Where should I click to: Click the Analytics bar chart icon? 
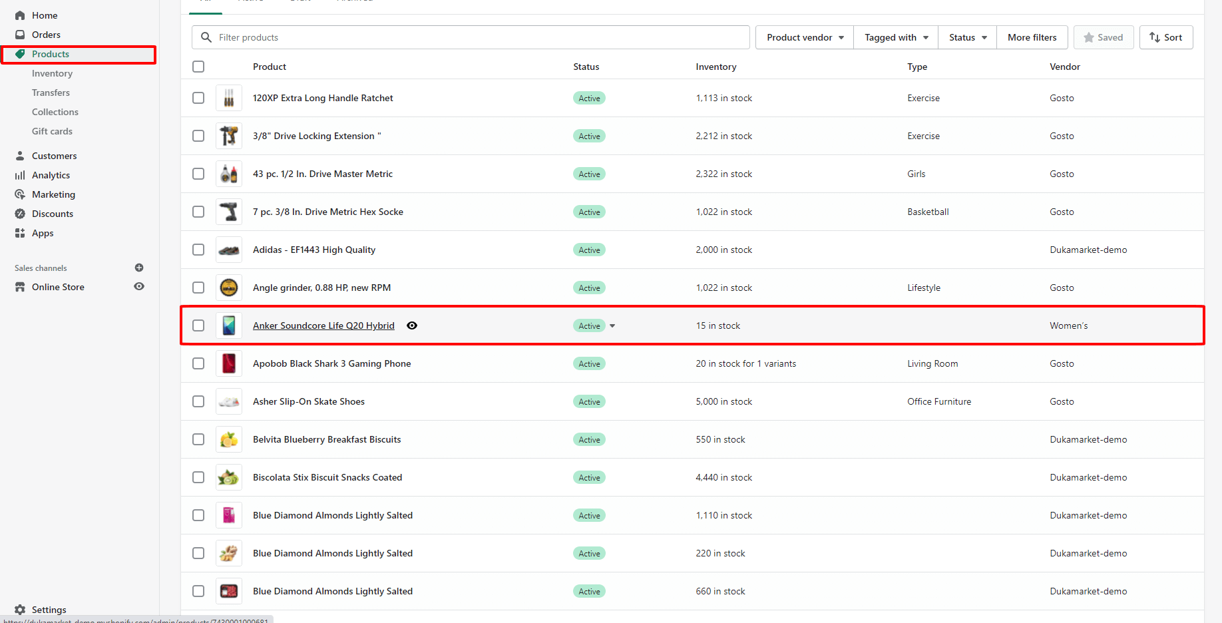point(20,175)
